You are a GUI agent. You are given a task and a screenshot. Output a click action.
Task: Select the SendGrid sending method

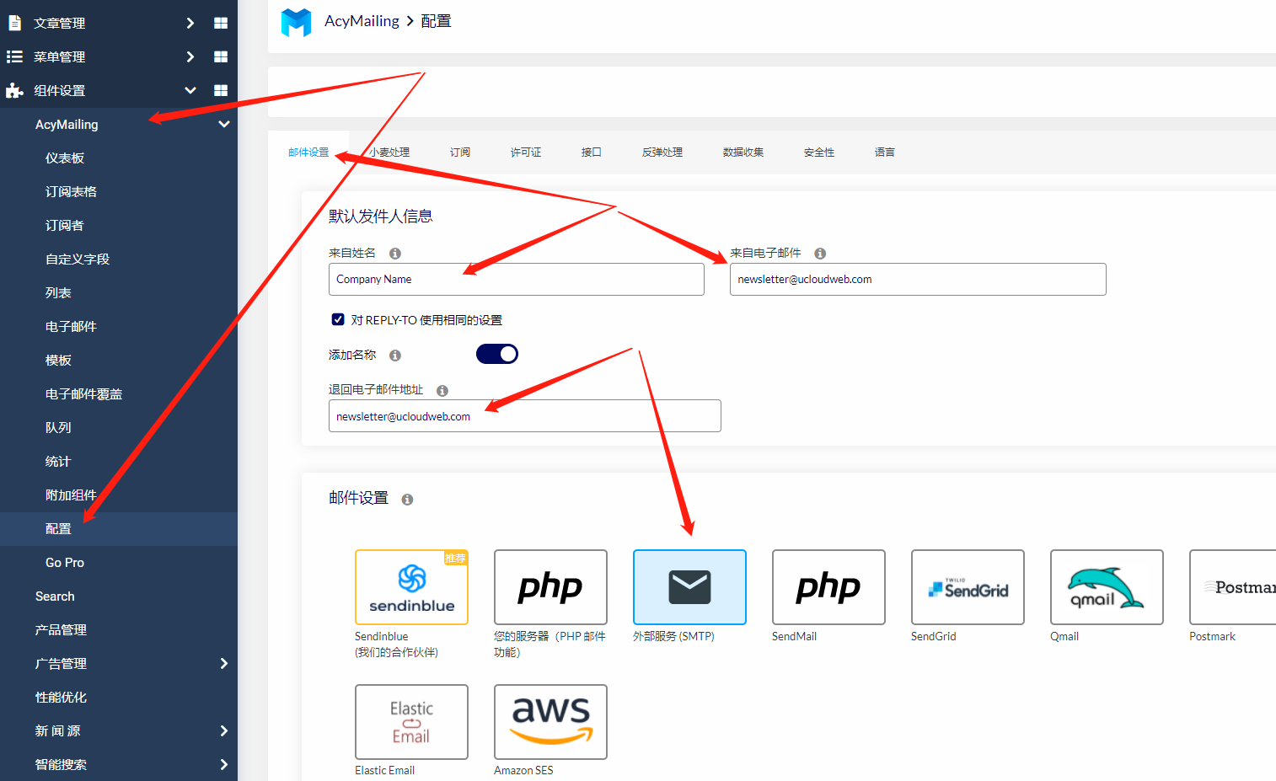pyautogui.click(x=968, y=587)
